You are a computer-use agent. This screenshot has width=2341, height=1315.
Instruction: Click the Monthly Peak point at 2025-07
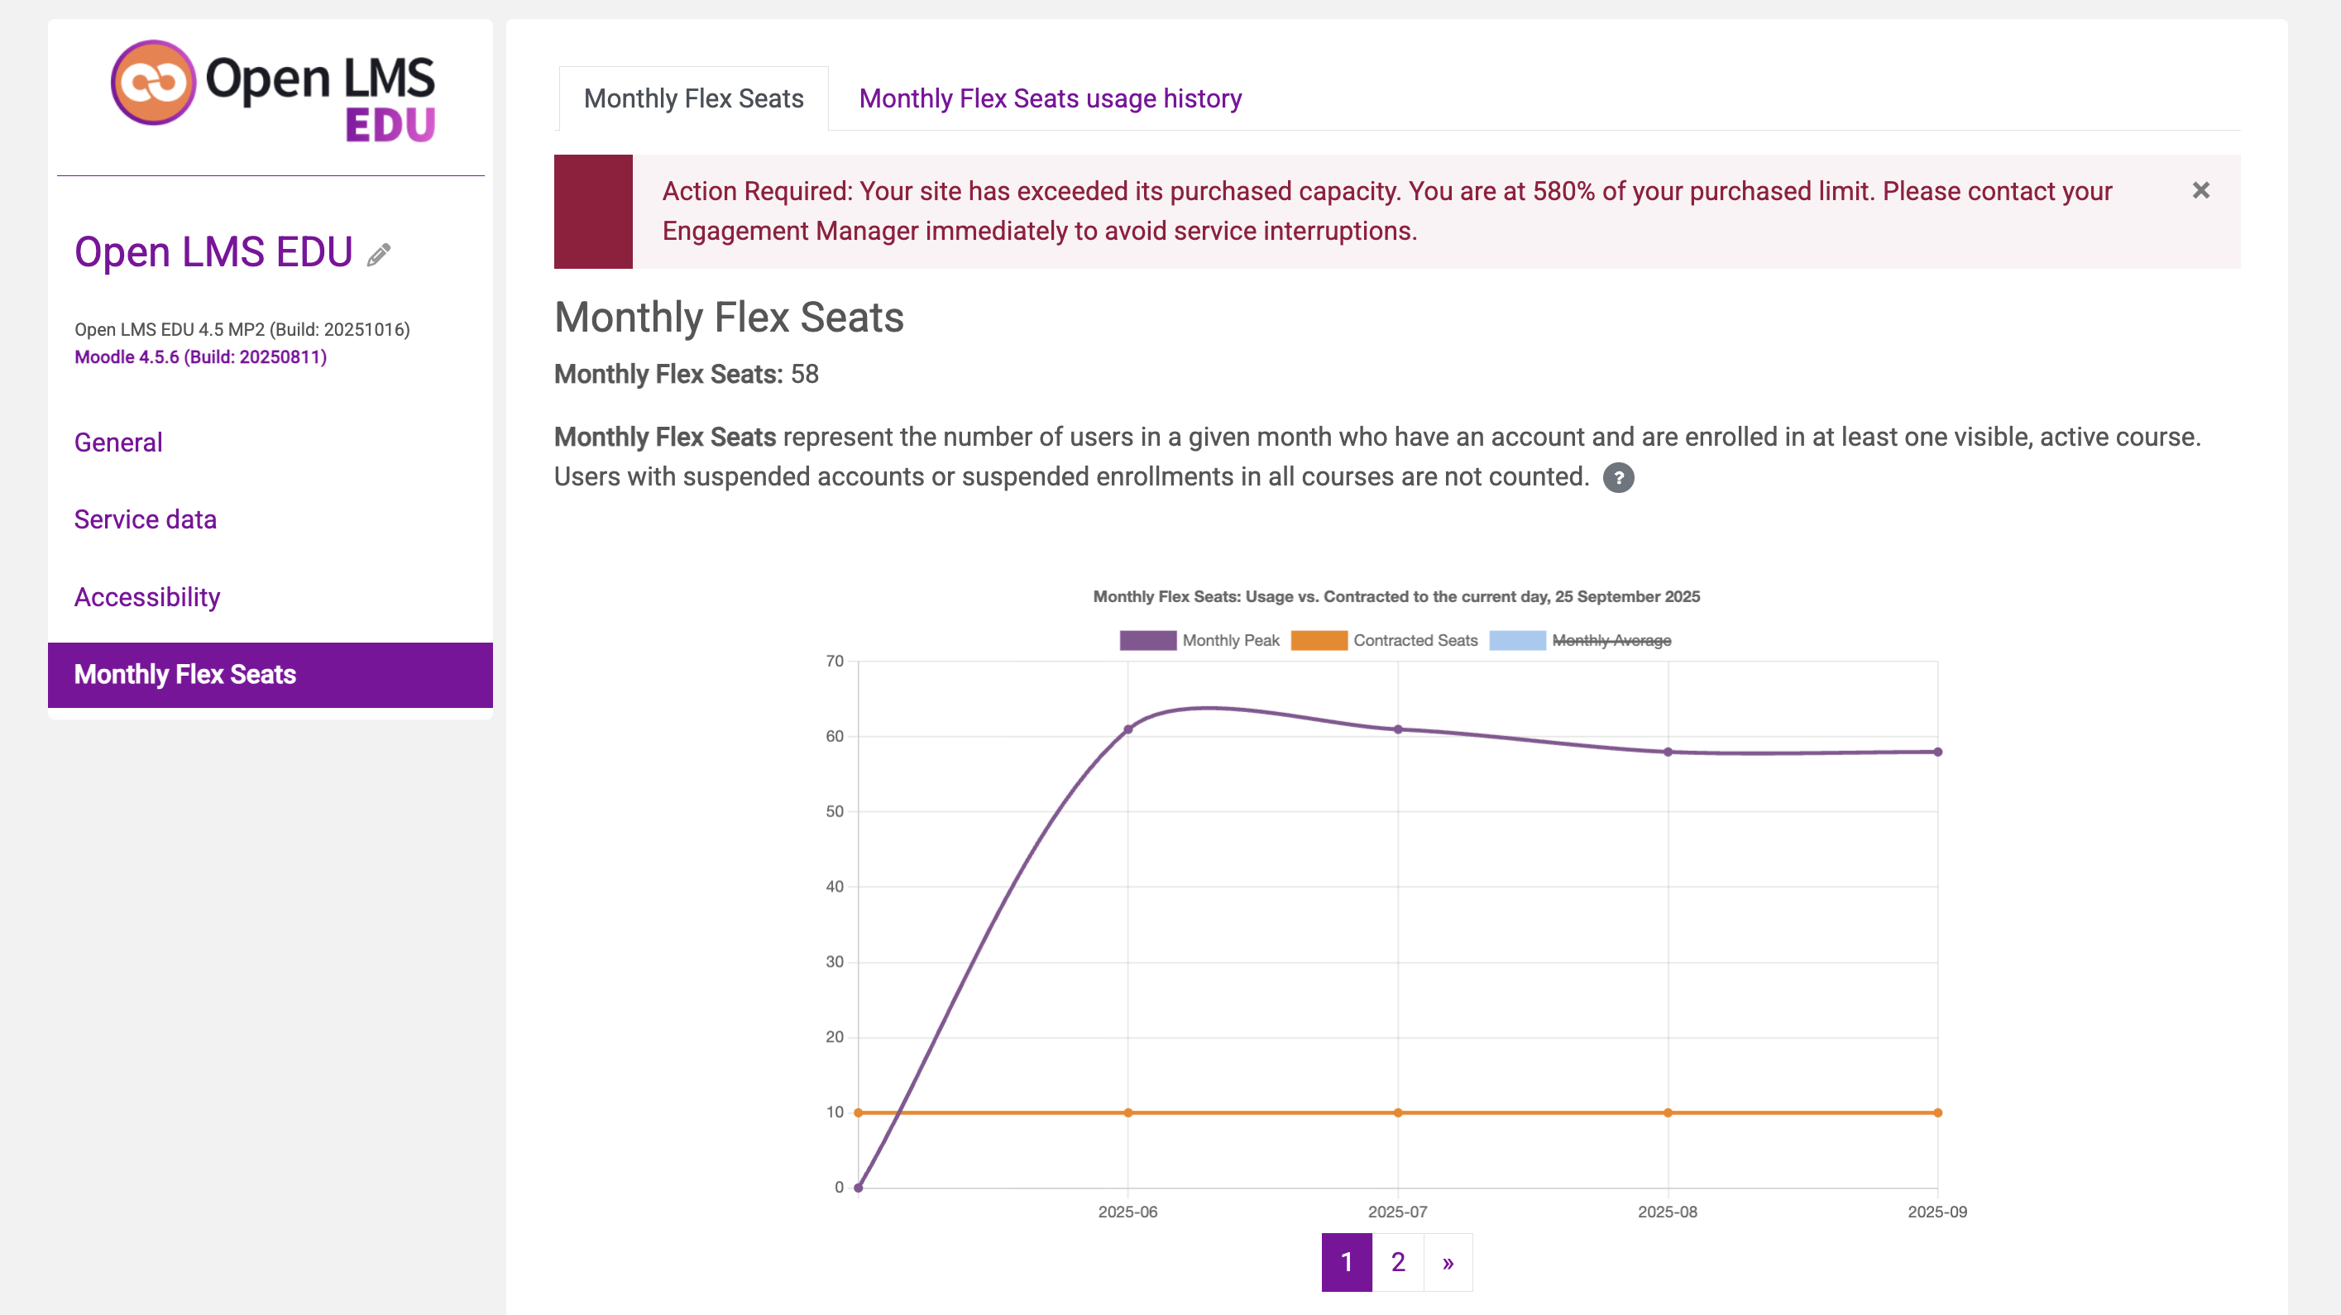tap(1398, 729)
